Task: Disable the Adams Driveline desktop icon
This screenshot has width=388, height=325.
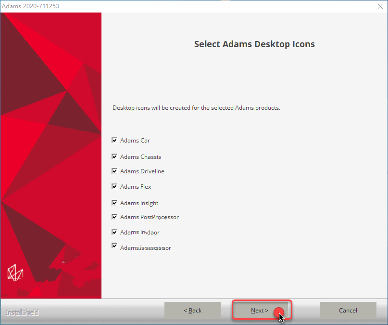Action: 114,171
